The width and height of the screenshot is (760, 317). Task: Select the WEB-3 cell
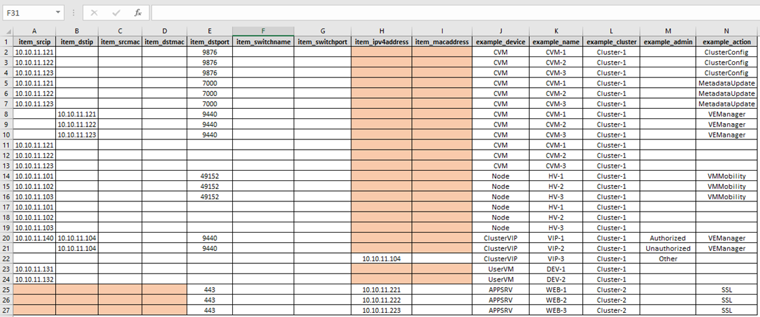tap(556, 310)
